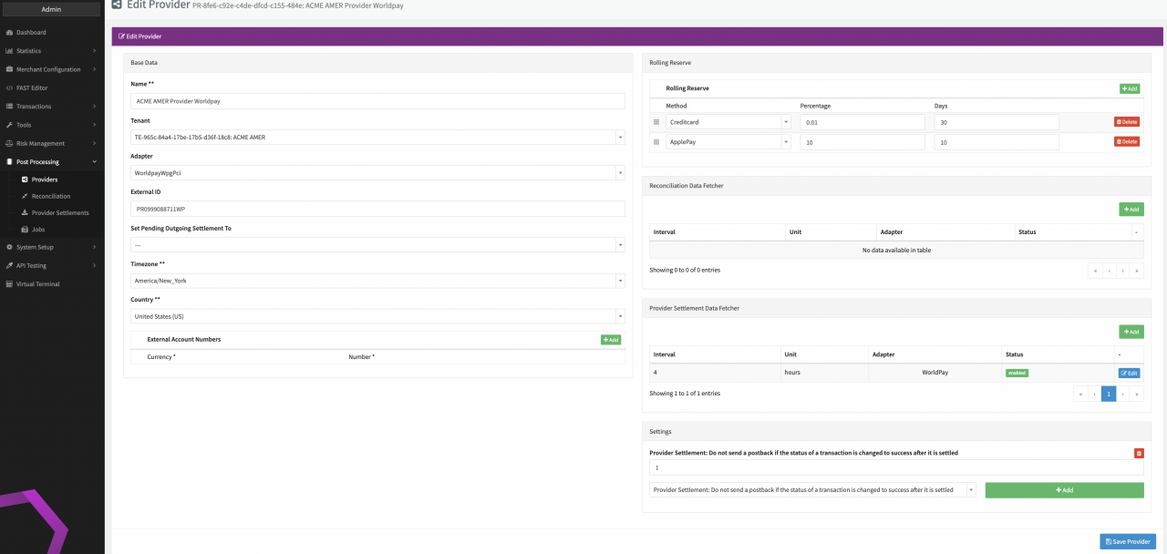Open Virtual Terminal in the sidebar
Image resolution: width=1167 pixels, height=554 pixels.
pos(37,284)
